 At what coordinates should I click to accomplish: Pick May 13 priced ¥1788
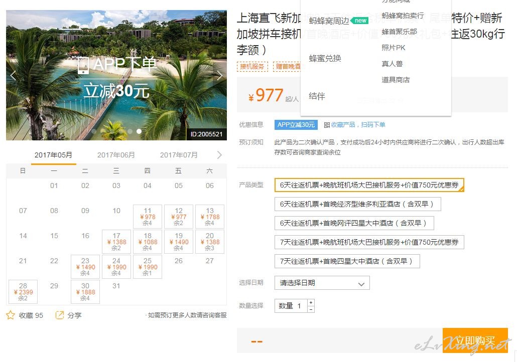coord(210,217)
